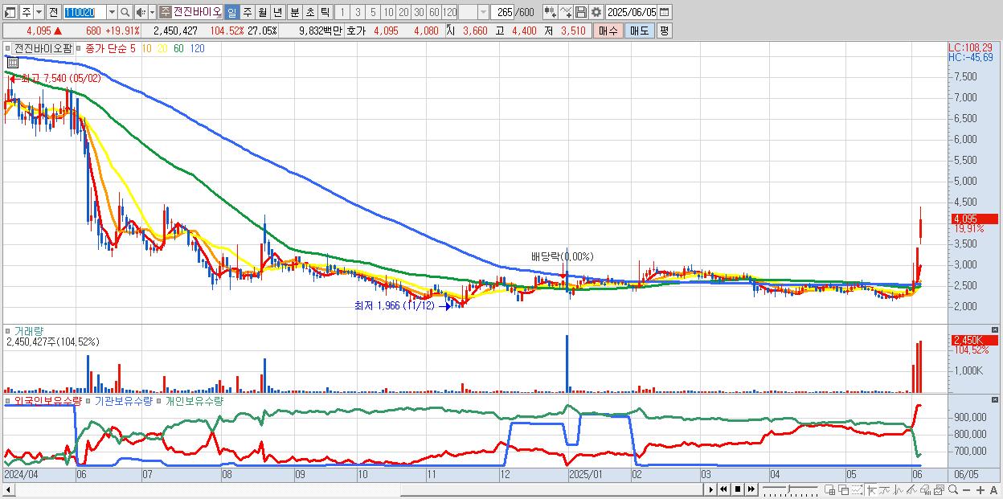
Task: Select the 주 weekly chart period
Action: (247, 12)
